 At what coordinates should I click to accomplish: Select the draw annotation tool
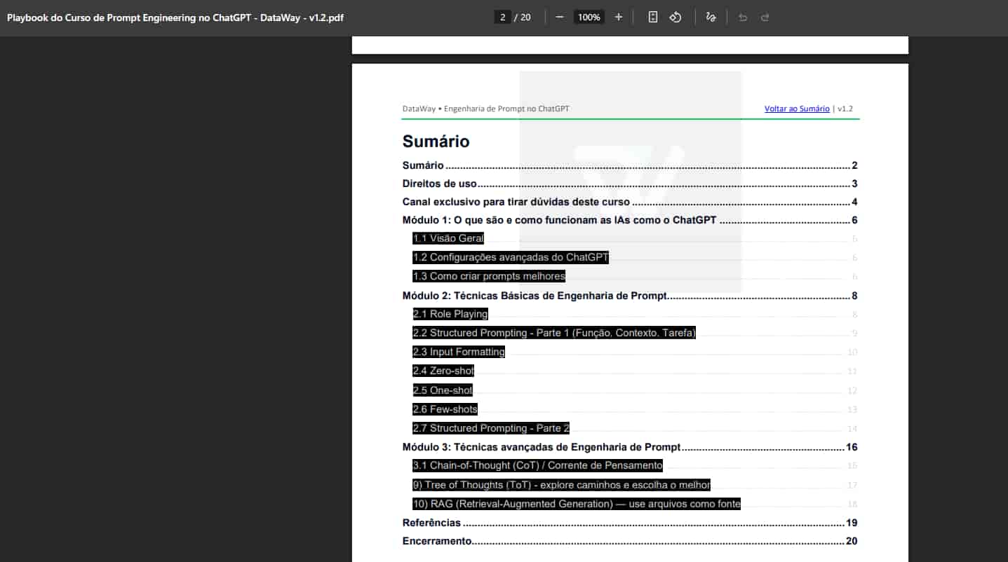[711, 18]
